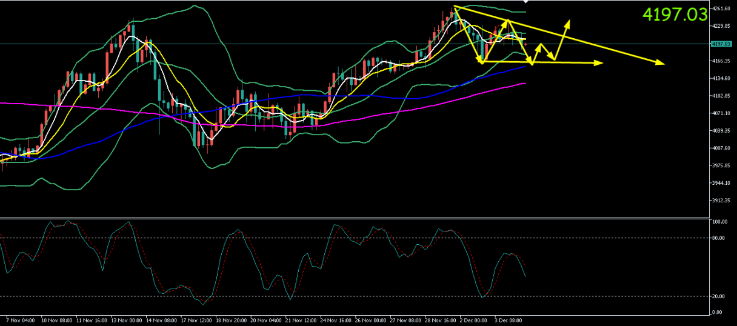Select the long descending yellow trendline arrowhead

(x=662, y=63)
